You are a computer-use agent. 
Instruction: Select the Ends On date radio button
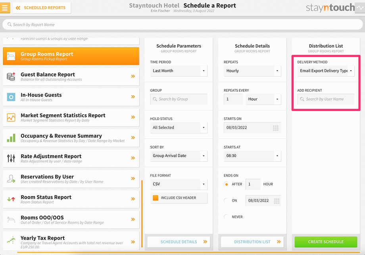tap(226, 201)
